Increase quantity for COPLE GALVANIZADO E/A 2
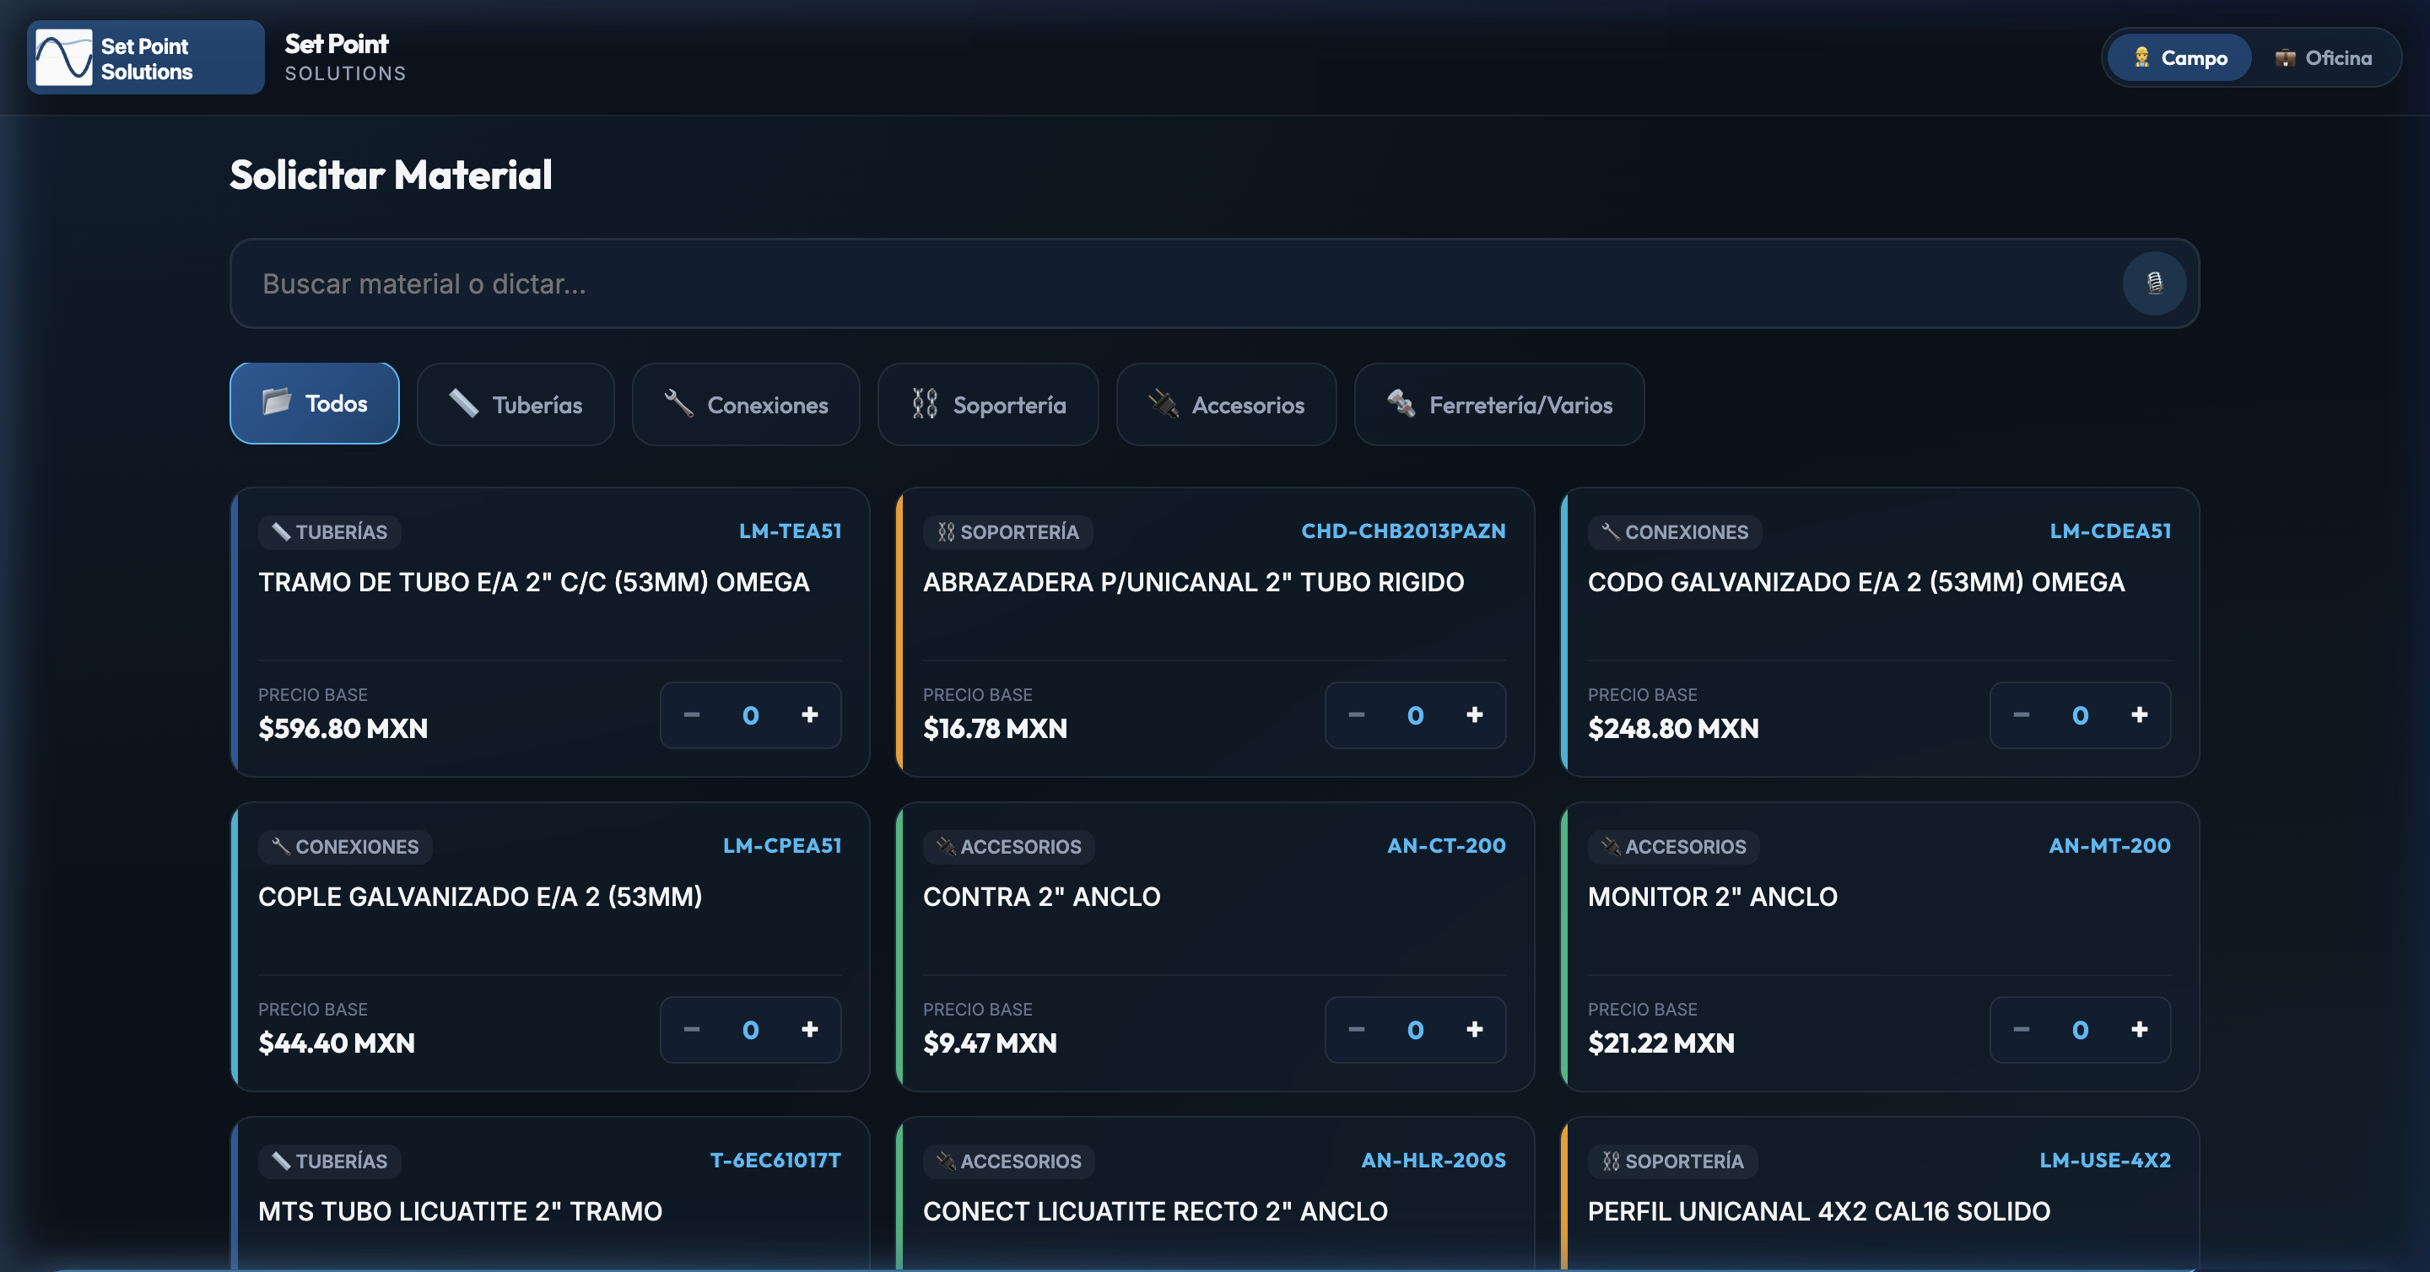2430x1272 pixels. coord(809,1030)
